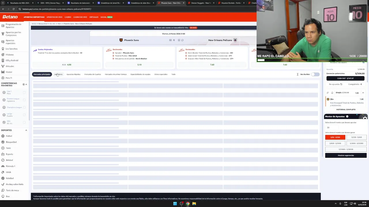Viewport: 369px width, 207px height.
Task: Select the S/600 - S/3000 amount option
Action: coord(335,143)
